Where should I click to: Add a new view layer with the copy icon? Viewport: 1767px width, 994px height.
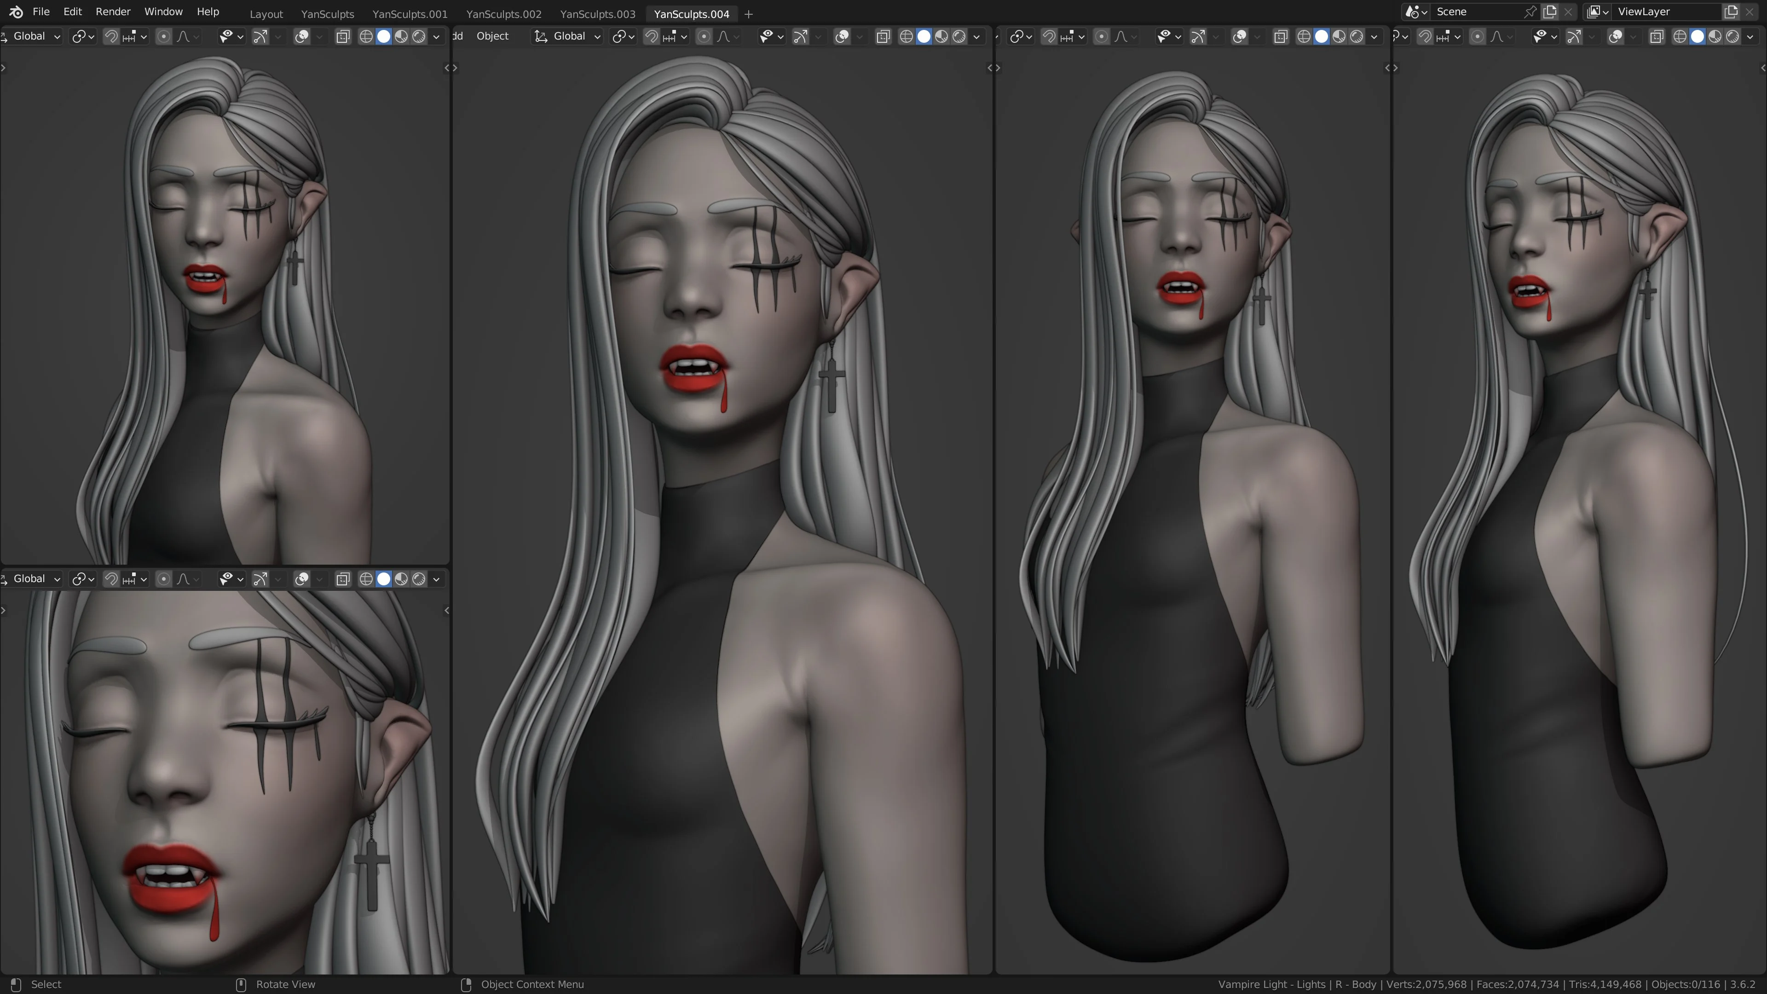1731,12
